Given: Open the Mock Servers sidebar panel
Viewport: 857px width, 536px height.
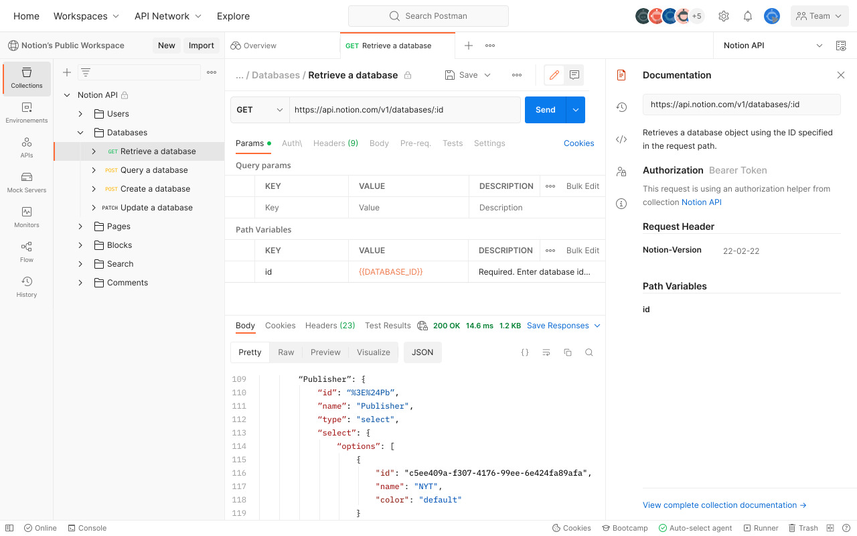Looking at the screenshot, I should [x=27, y=183].
